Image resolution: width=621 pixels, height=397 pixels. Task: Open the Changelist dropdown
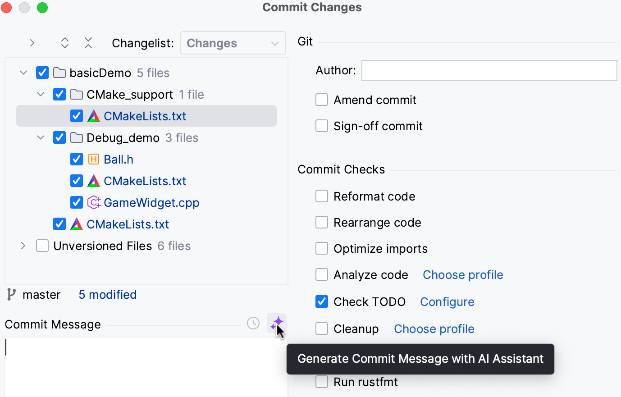click(233, 43)
